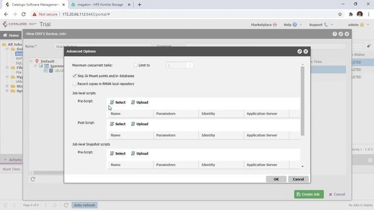This screenshot has height=210, width=374.
Task: Click Select under Snapshot scripts Pre-Script
Action: click(117, 153)
